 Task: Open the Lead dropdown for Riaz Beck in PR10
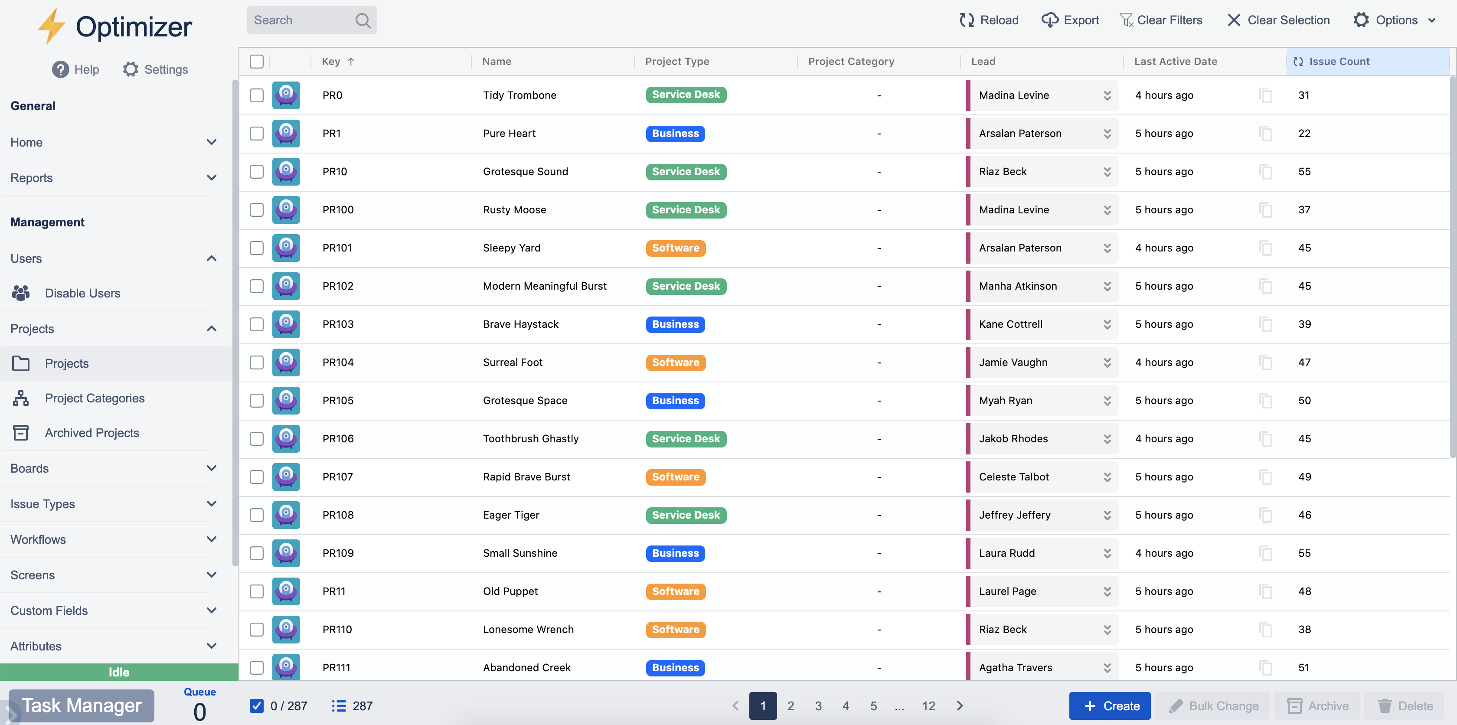pos(1107,172)
